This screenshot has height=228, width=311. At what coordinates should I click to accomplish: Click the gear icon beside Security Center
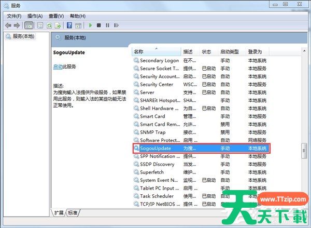pyautogui.click(x=136, y=84)
